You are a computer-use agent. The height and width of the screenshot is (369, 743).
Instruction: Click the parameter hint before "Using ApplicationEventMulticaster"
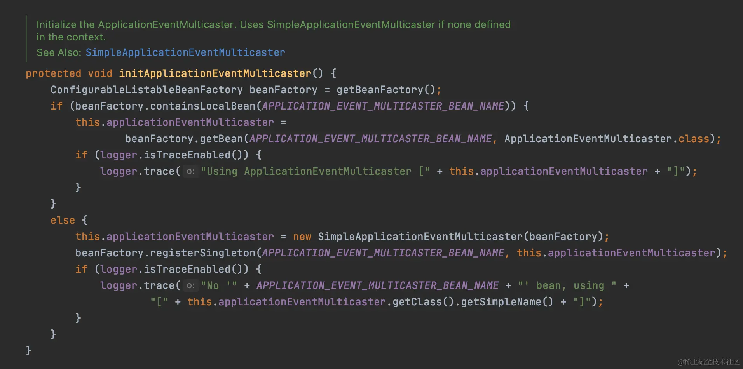190,171
